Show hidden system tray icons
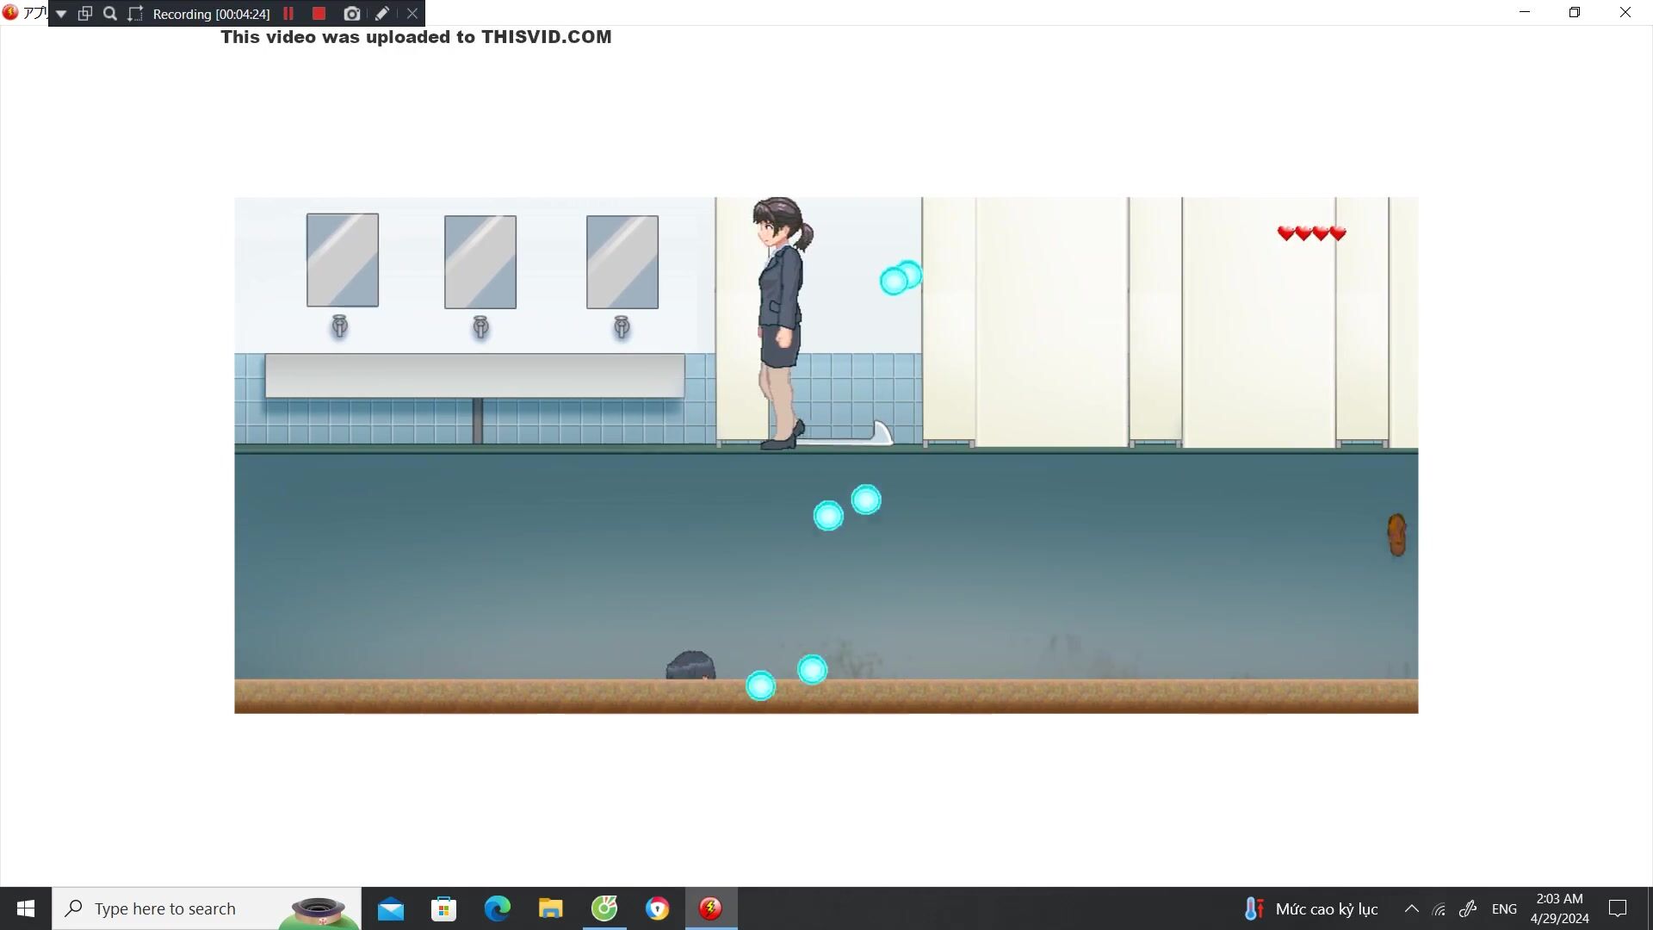Screen dimensions: 1653x930 [1411, 908]
